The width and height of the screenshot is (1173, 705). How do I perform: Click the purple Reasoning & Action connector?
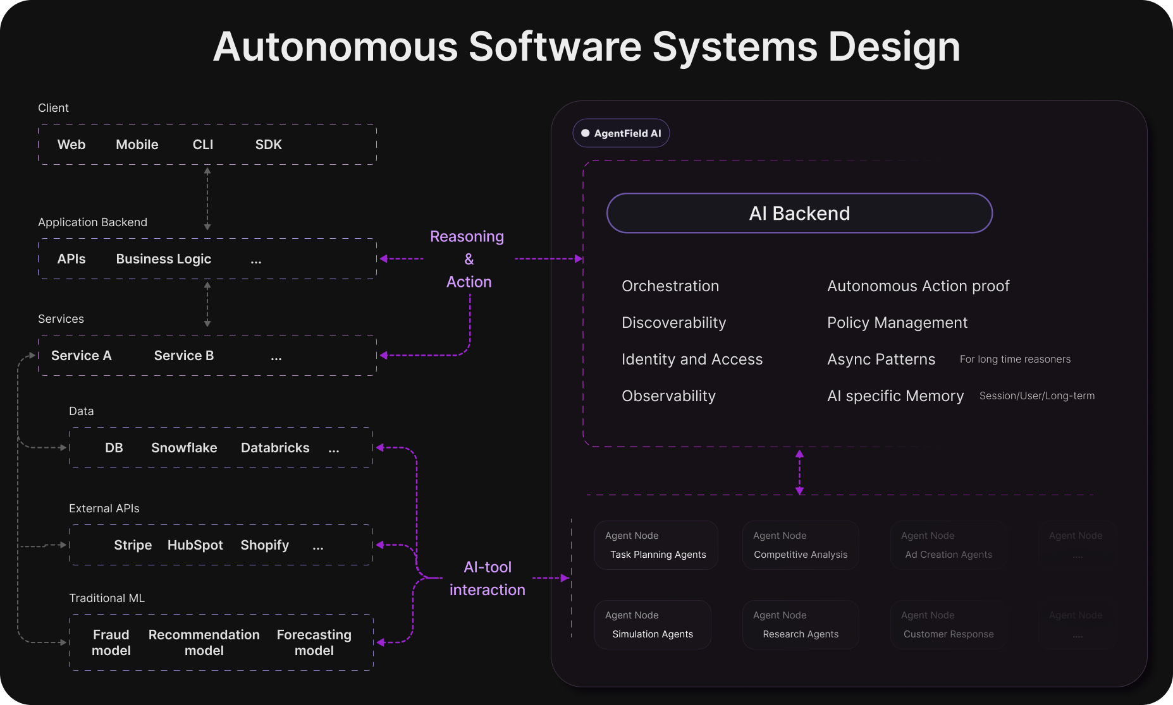(467, 258)
